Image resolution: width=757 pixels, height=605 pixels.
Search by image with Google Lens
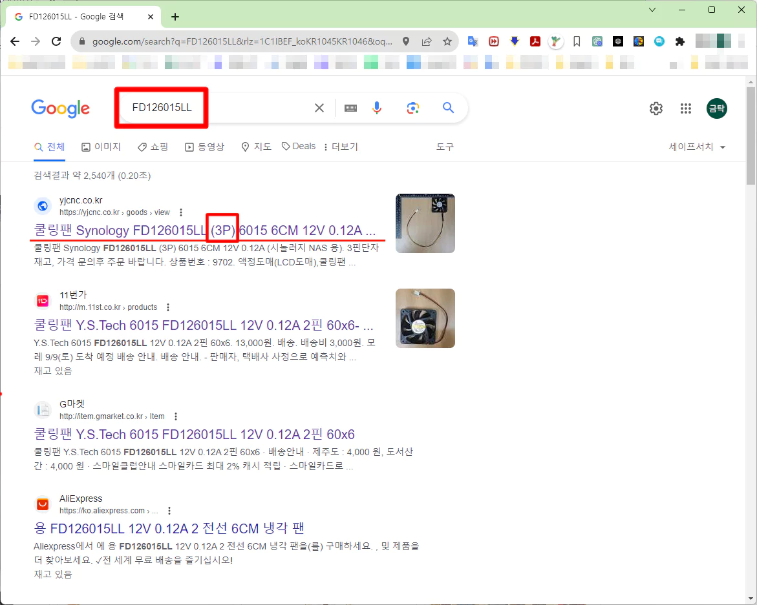pyautogui.click(x=413, y=108)
